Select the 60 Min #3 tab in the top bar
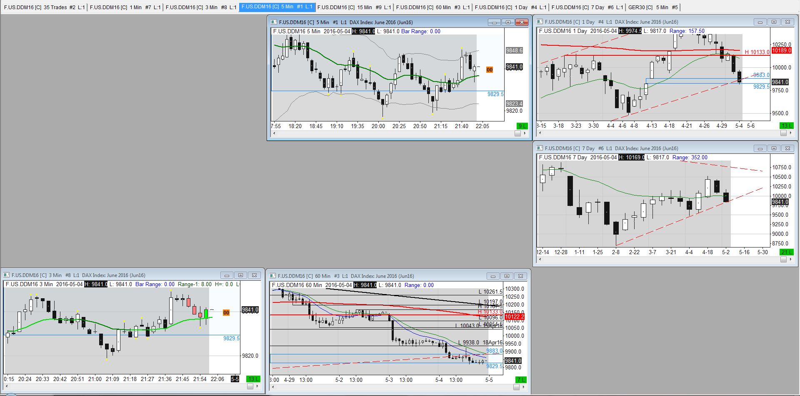The image size is (800, 396). [x=433, y=7]
